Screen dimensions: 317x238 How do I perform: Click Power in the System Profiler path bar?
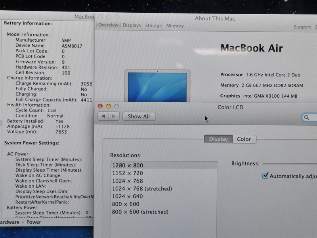[x=34, y=222]
